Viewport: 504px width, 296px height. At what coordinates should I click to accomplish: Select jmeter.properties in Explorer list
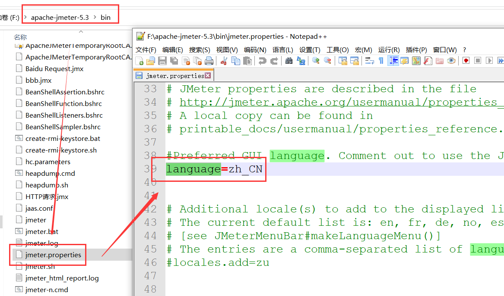pyautogui.click(x=53, y=255)
